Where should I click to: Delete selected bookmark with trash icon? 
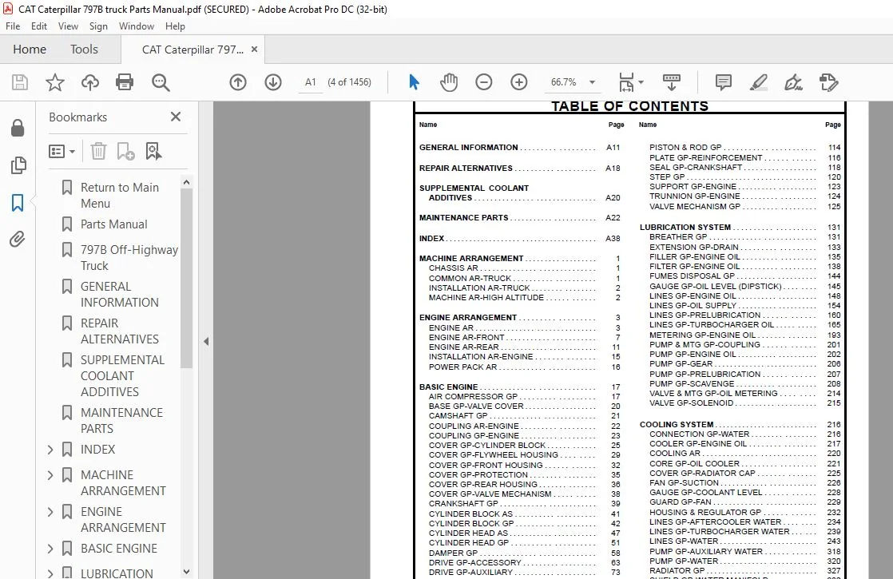click(x=98, y=151)
